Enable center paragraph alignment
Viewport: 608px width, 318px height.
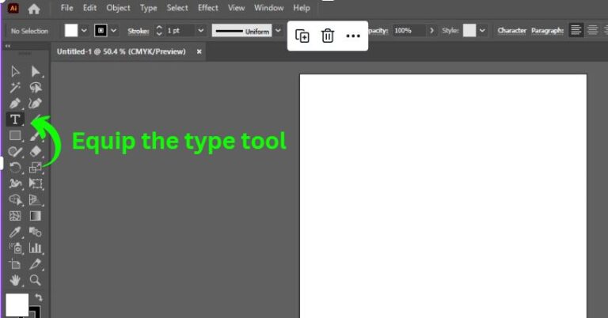592,30
